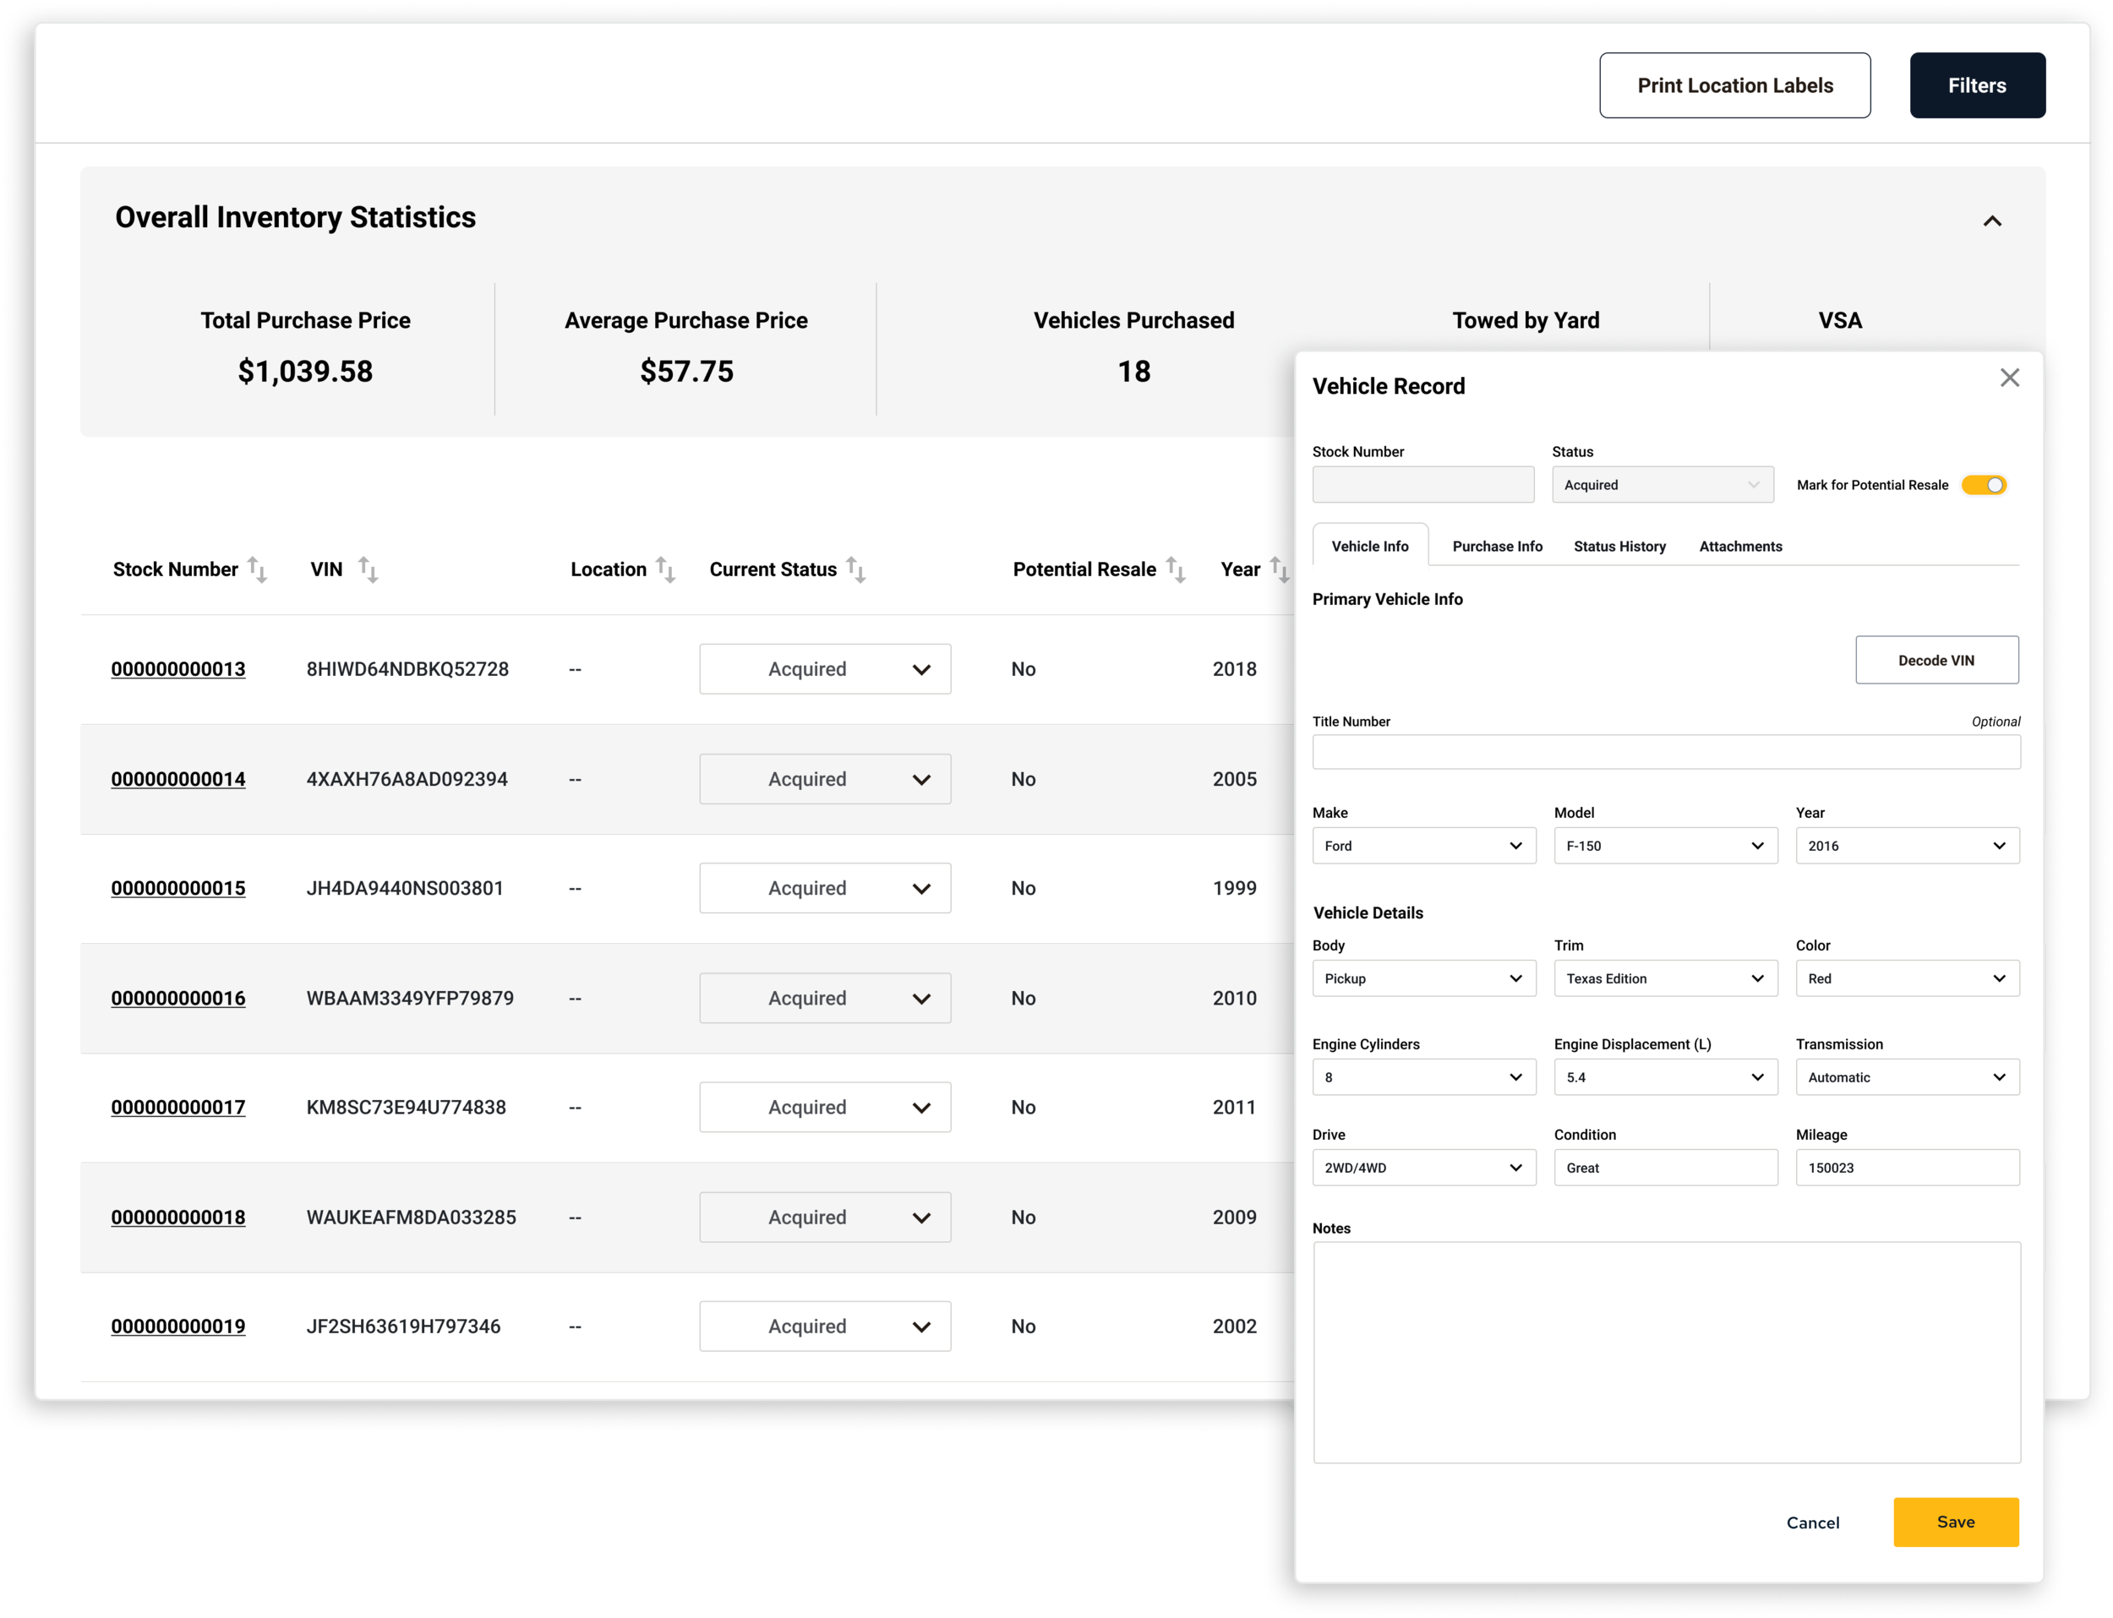Close the Vehicle Record dialog
Screen dimensions: 2113x1618
[x=2010, y=378]
